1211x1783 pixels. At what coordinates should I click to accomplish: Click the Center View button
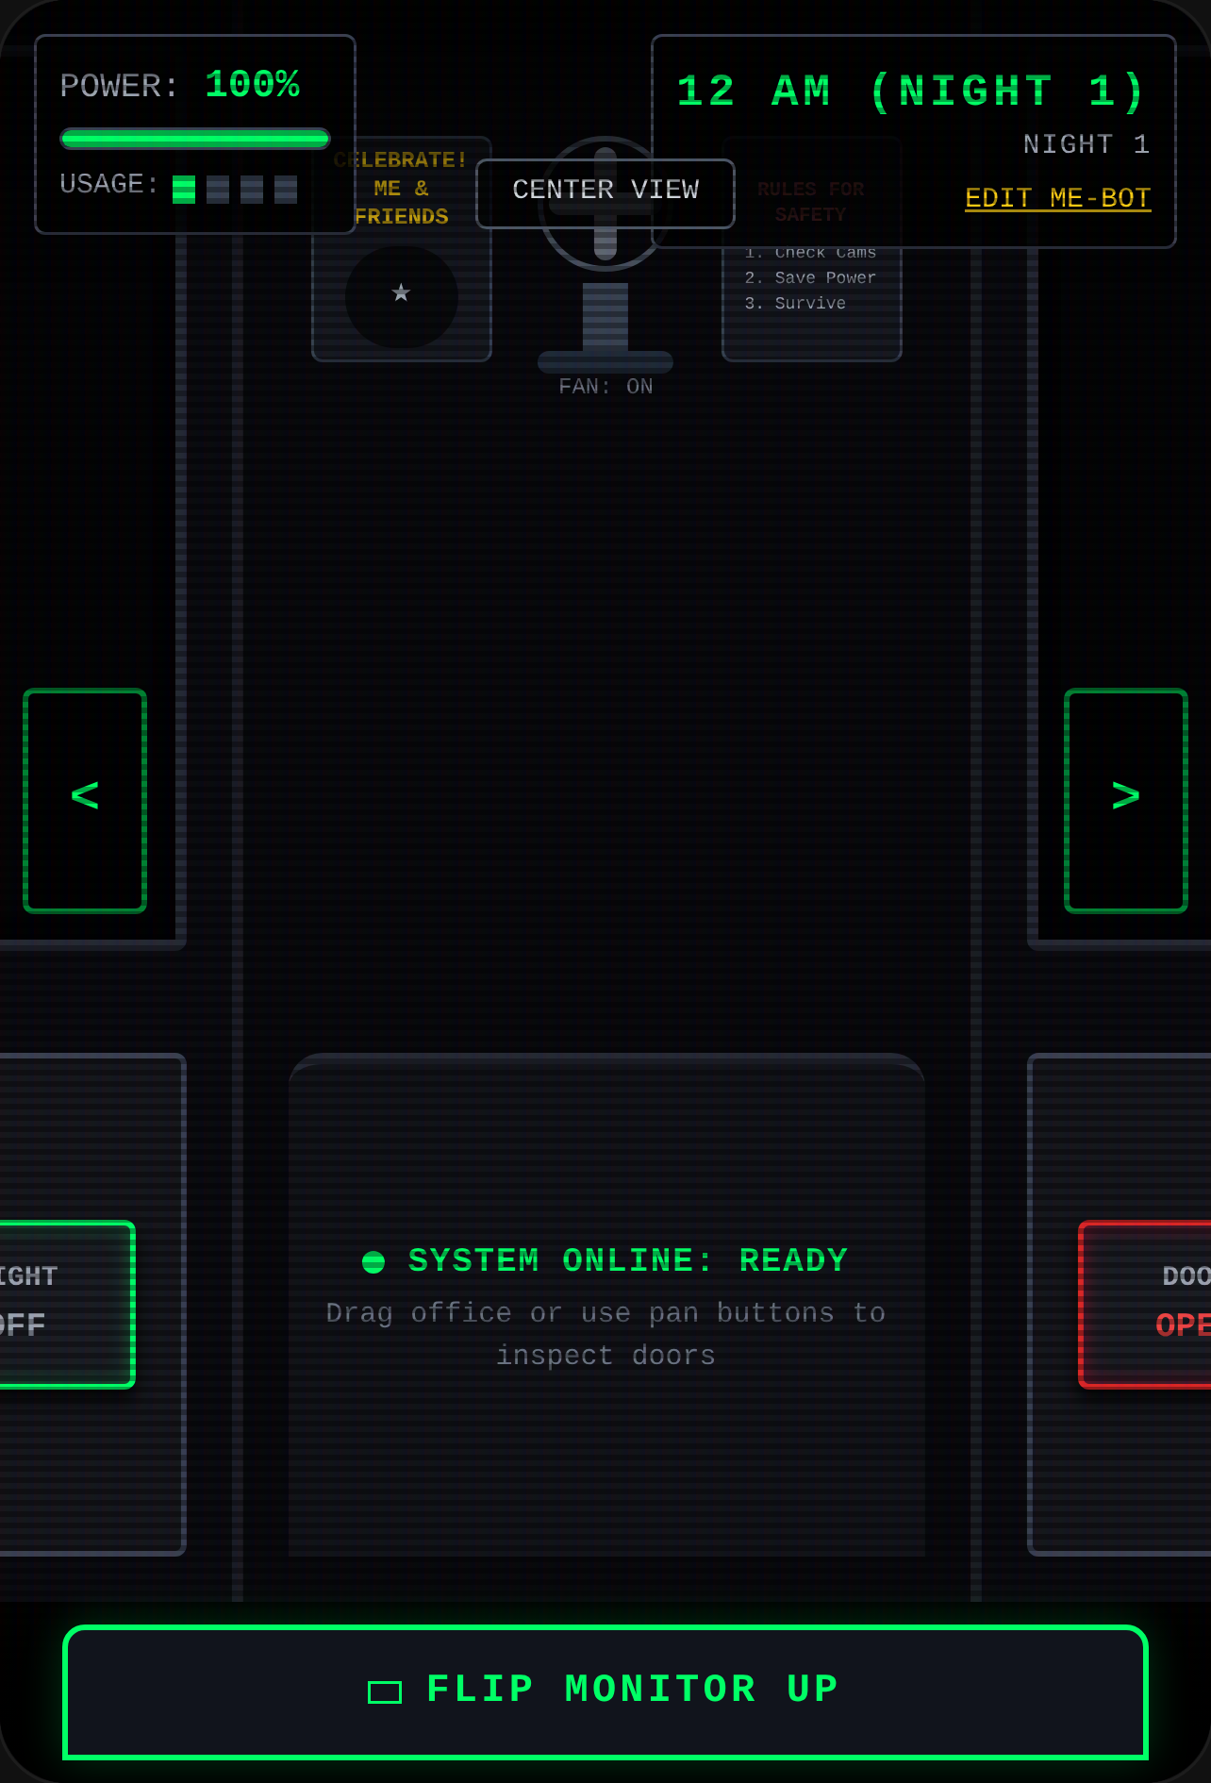(x=605, y=193)
